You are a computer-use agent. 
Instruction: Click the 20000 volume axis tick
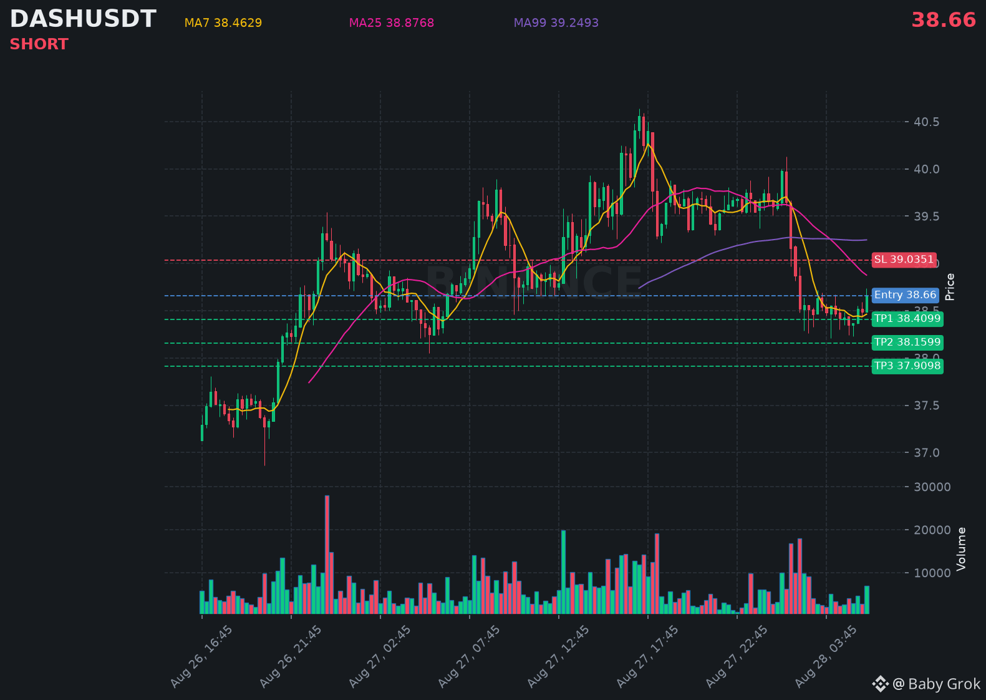pyautogui.click(x=932, y=530)
